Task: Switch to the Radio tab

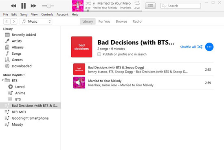Action: click(x=137, y=21)
